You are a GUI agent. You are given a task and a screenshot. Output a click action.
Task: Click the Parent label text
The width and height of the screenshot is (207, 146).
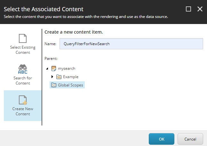(51, 59)
